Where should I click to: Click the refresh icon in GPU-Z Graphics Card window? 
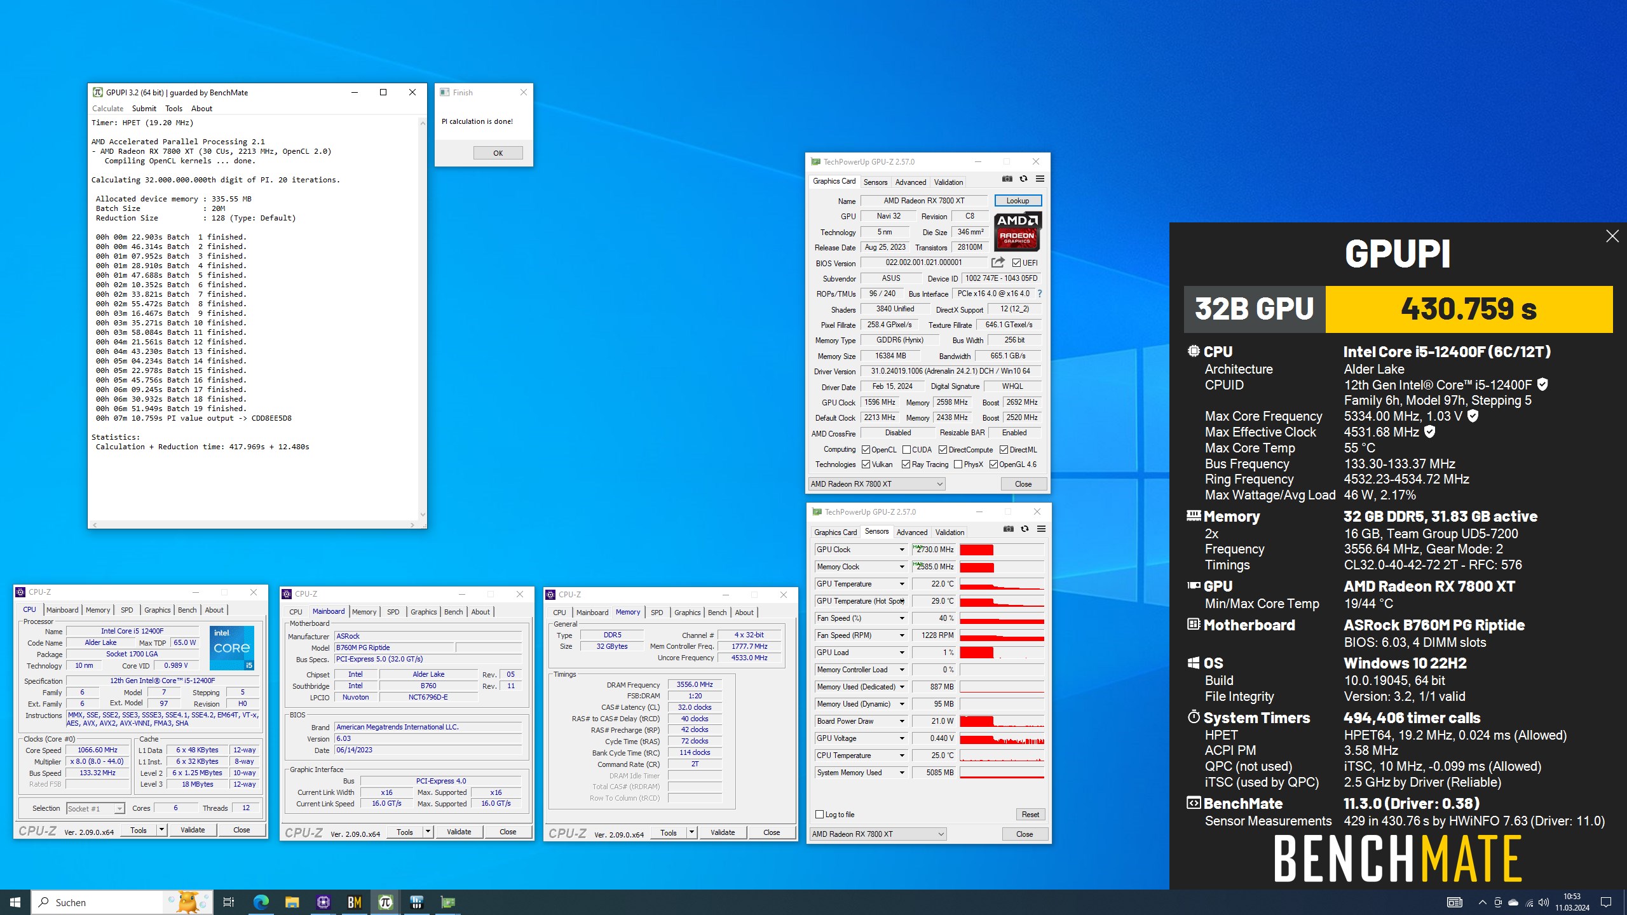coord(1023,179)
